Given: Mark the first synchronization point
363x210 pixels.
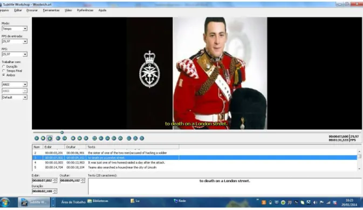Looking at the screenshot, I should [x=129, y=138].
